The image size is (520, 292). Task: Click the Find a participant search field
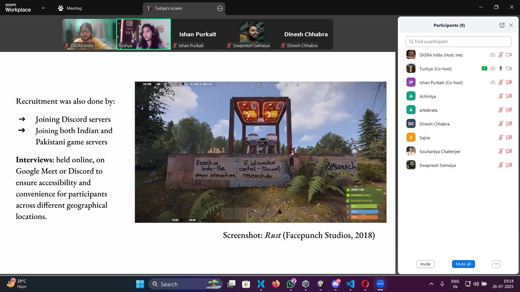click(458, 41)
